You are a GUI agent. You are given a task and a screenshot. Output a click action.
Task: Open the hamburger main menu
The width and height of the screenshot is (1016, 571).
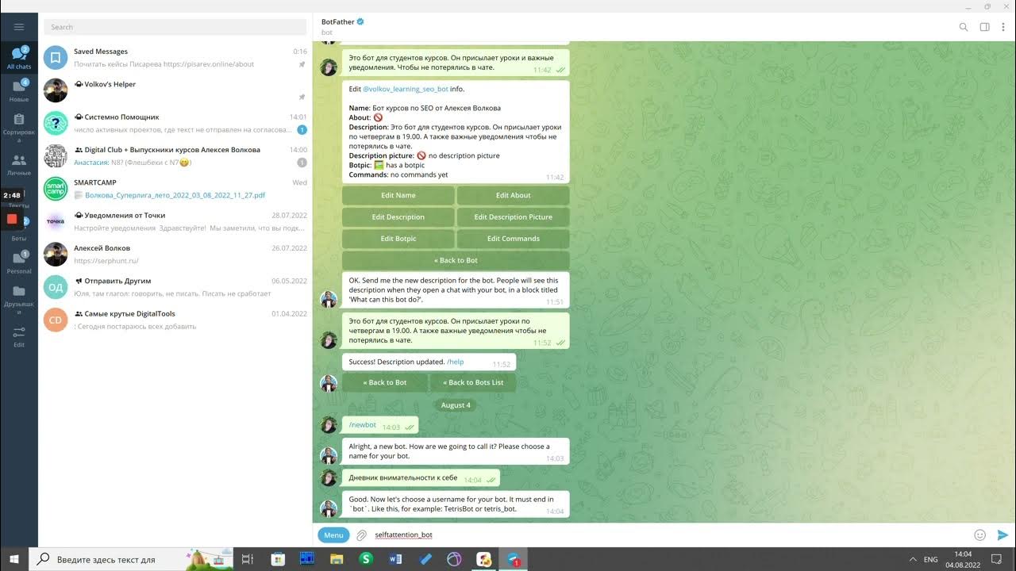click(x=19, y=27)
